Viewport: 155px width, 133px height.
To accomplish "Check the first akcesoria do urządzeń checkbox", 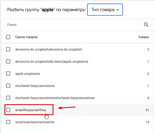I will 8,49.
